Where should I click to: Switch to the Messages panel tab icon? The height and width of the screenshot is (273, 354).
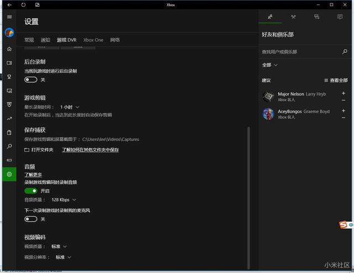316,17
